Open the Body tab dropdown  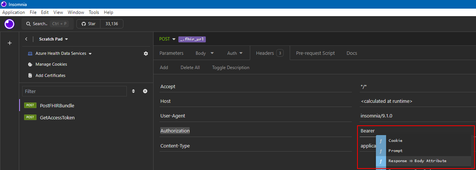205,53
